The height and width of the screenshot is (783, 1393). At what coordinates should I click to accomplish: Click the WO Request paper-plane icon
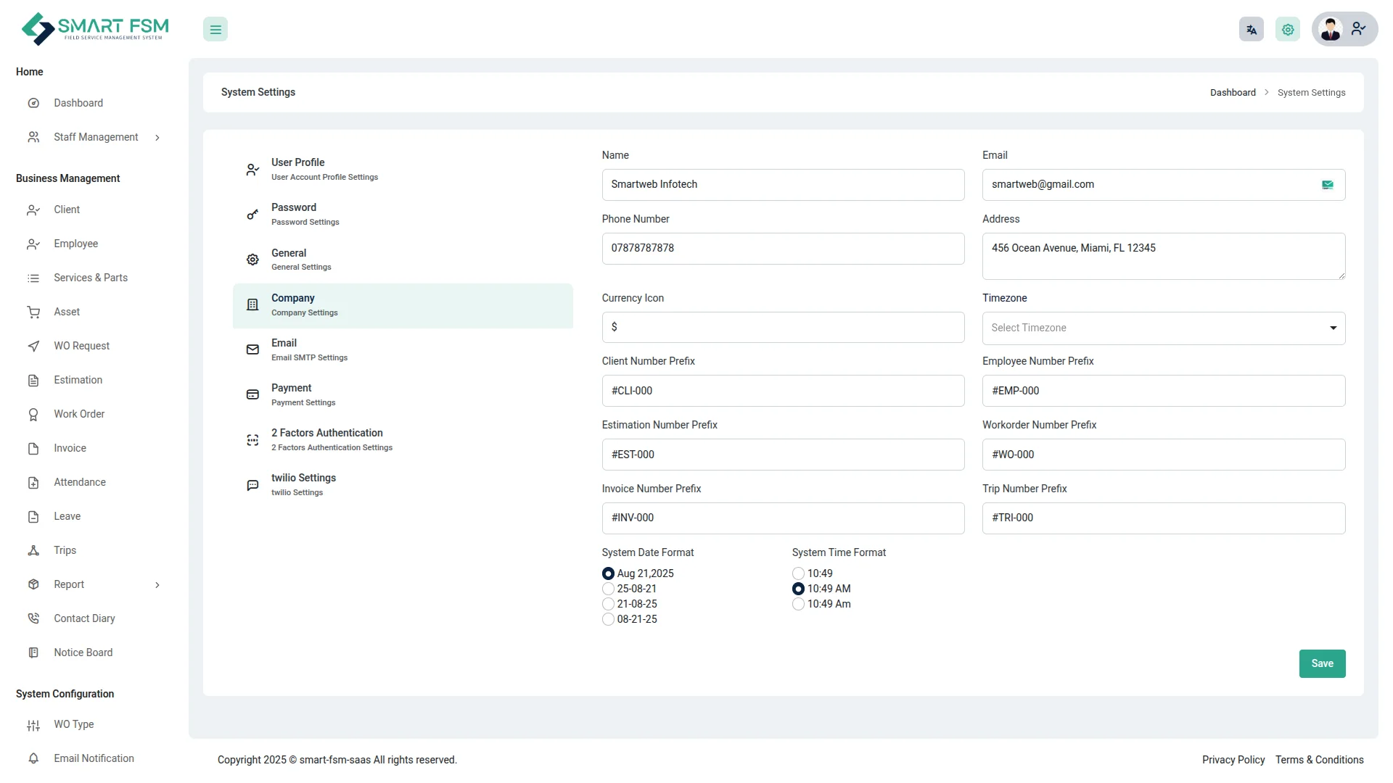[x=33, y=347]
